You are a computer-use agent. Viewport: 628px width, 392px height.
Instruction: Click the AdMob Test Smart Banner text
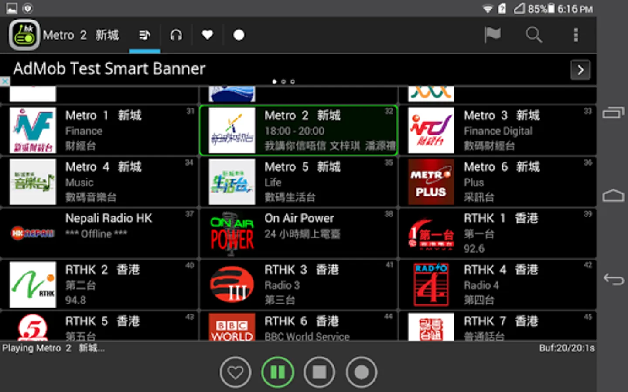[x=109, y=69]
